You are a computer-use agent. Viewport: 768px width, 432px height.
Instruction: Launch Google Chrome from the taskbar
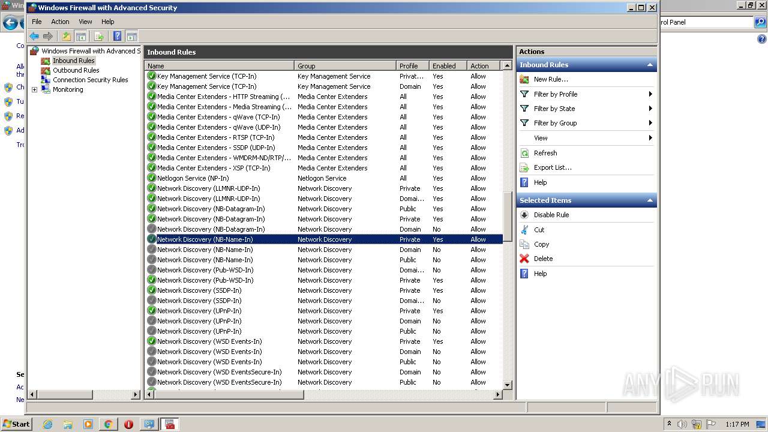(108, 424)
